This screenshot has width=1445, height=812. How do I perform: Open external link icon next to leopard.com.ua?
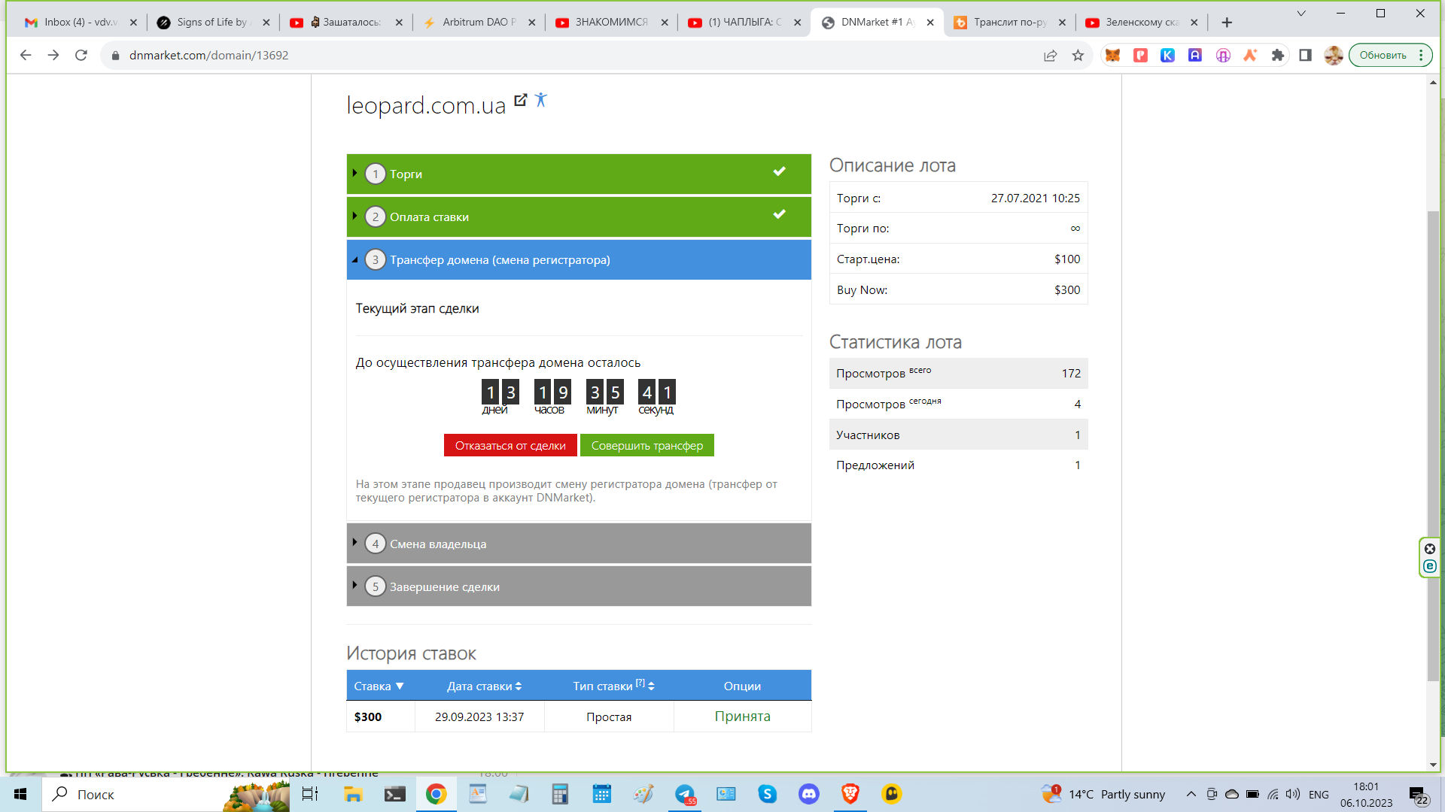[x=520, y=99]
